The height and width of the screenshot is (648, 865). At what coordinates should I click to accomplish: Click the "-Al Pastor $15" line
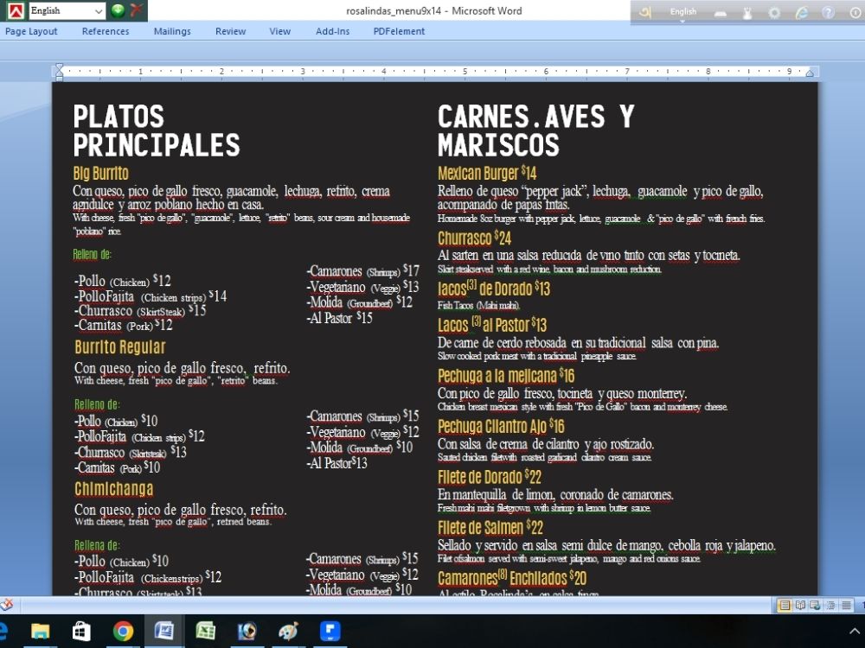(339, 318)
